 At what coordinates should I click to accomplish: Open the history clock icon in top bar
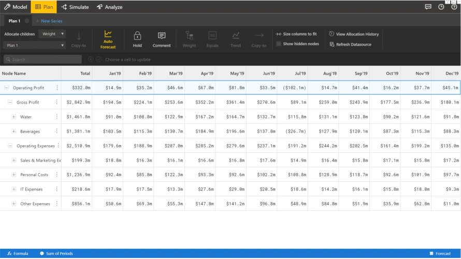click(x=441, y=7)
